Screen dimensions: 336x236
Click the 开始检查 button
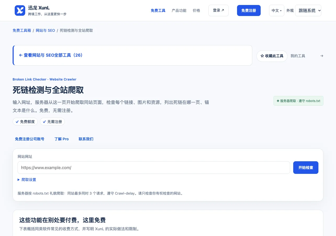pos(306,168)
